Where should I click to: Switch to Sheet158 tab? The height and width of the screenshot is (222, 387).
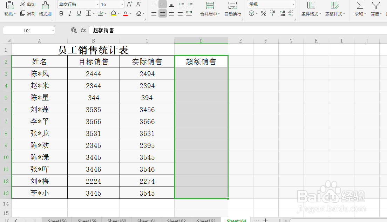pos(57,220)
